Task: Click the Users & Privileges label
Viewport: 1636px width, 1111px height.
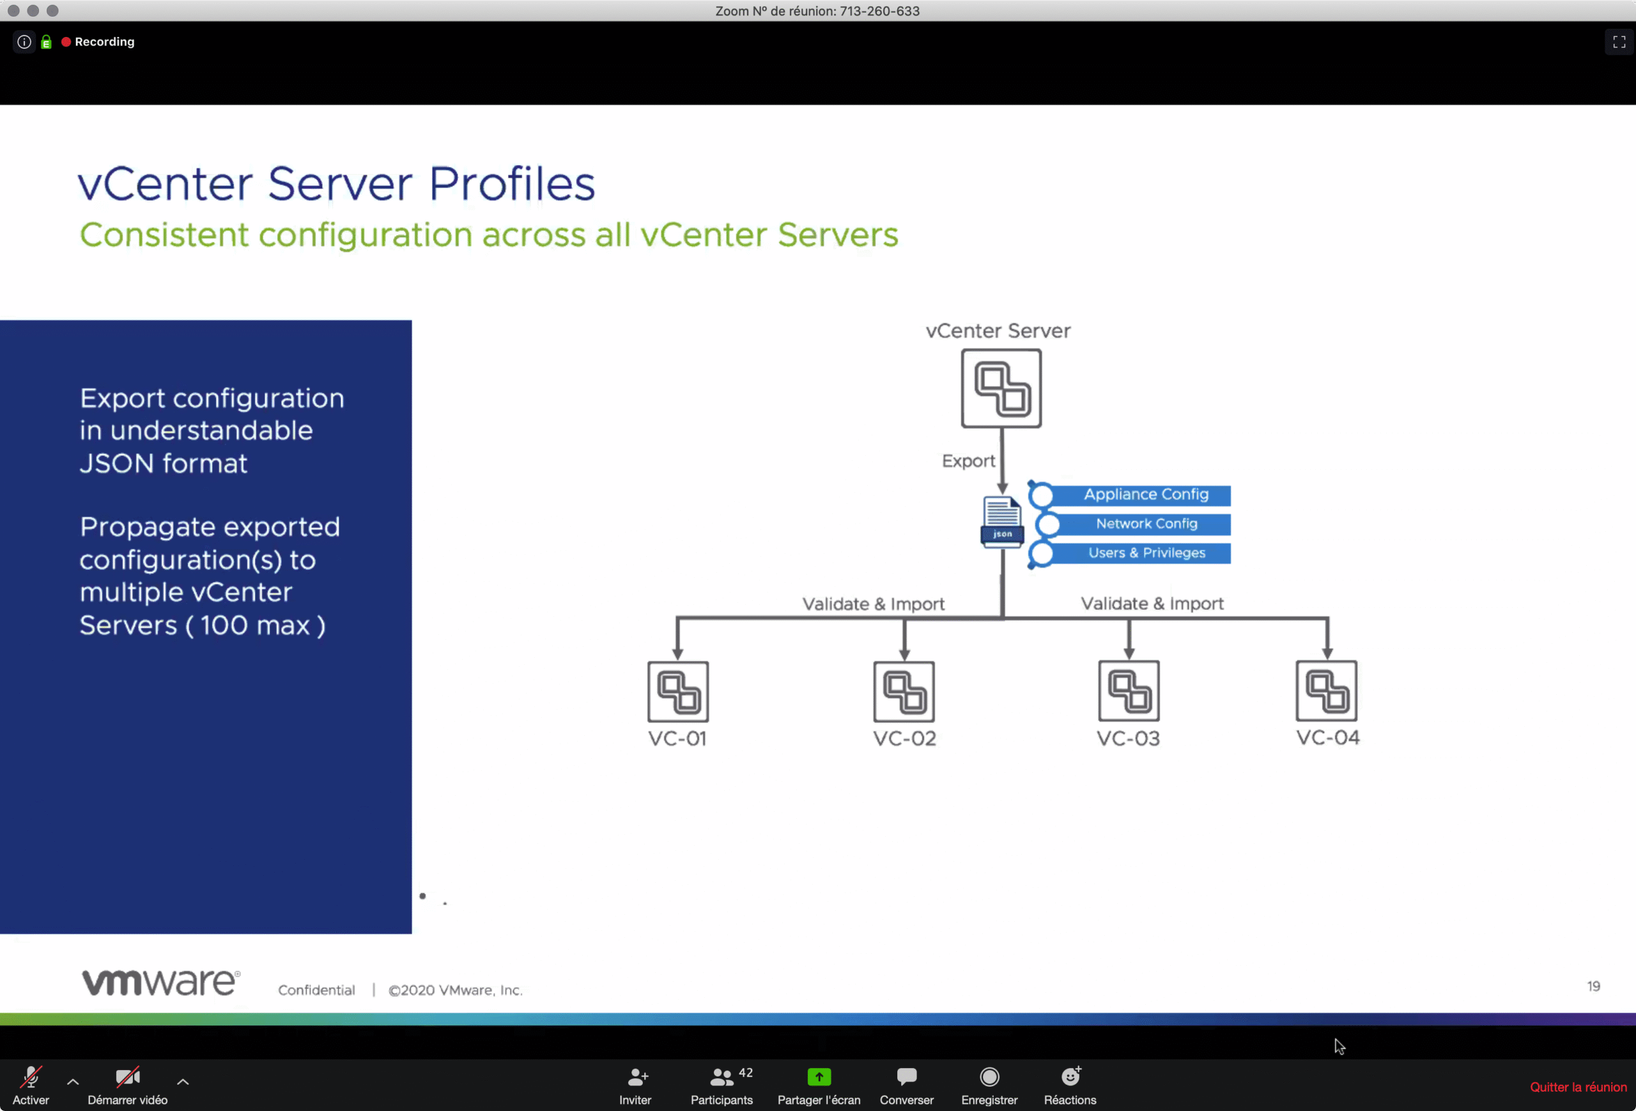Action: tap(1145, 554)
